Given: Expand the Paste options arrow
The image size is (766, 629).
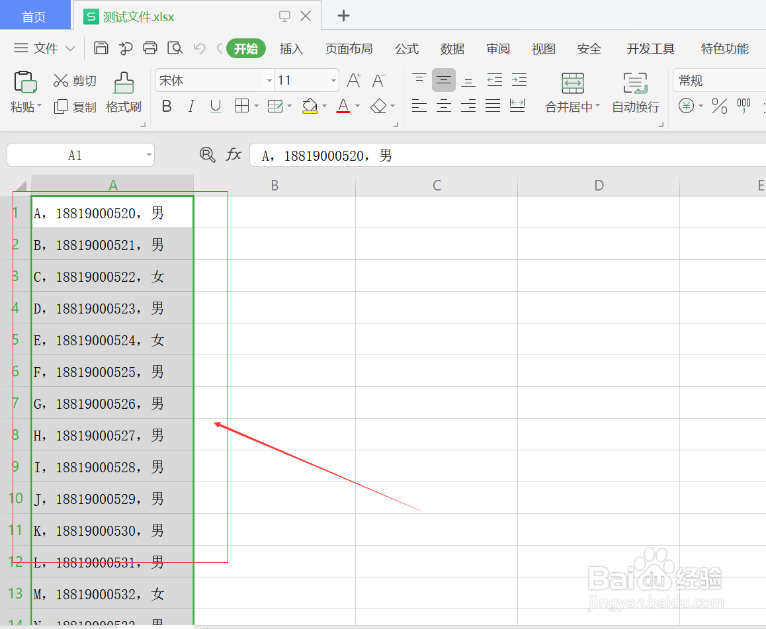Looking at the screenshot, I should pyautogui.click(x=39, y=105).
